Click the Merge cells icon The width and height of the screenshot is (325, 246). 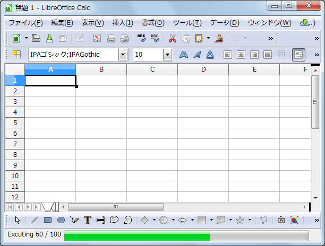click(x=280, y=55)
